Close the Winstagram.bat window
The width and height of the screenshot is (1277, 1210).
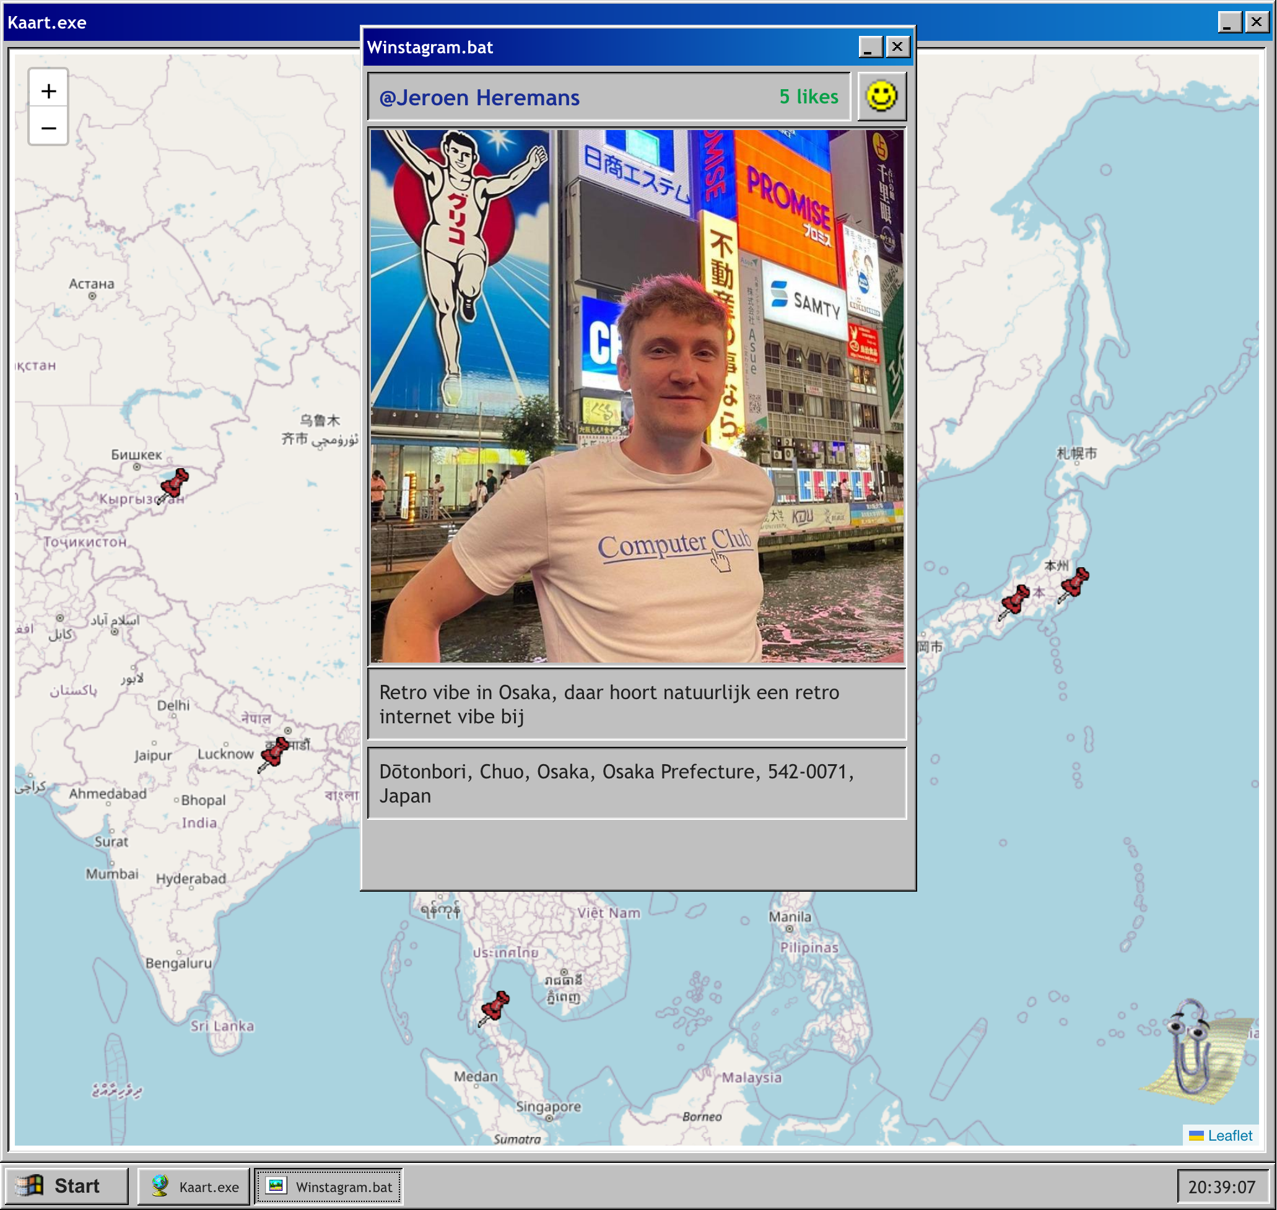897,46
